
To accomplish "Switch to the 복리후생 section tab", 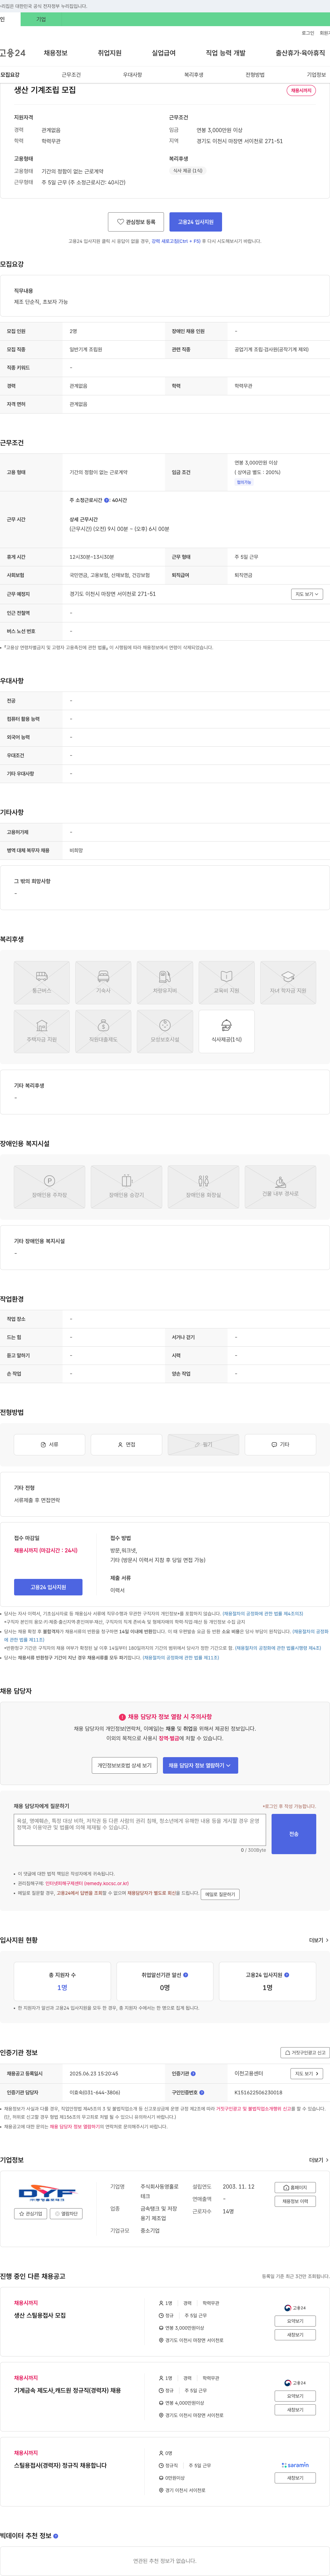I will [x=194, y=75].
